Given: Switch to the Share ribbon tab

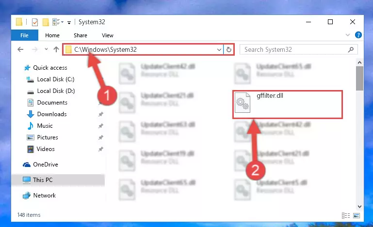Looking at the screenshot, I should 81,35.
